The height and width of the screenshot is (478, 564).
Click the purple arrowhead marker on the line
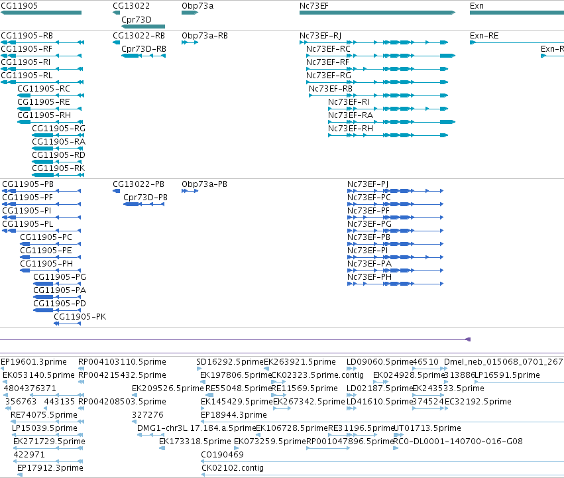click(x=468, y=339)
